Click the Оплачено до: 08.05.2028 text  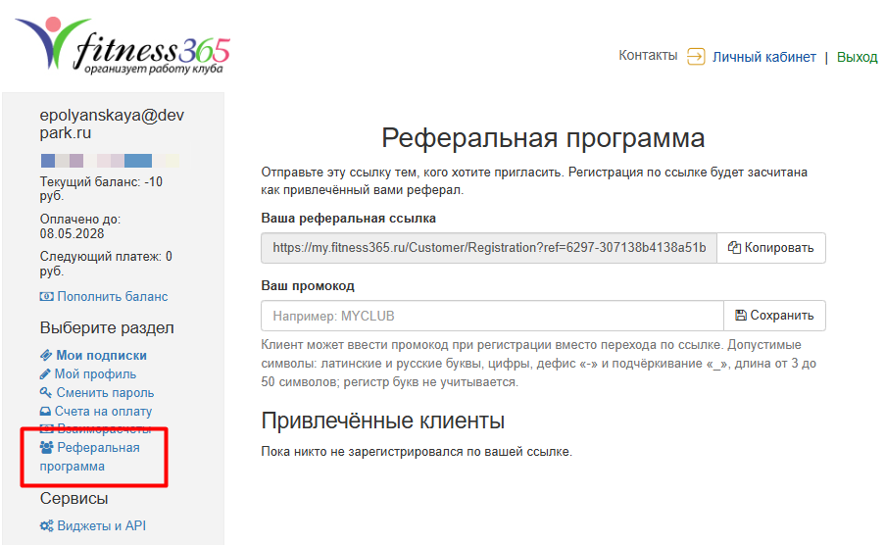coord(80,226)
